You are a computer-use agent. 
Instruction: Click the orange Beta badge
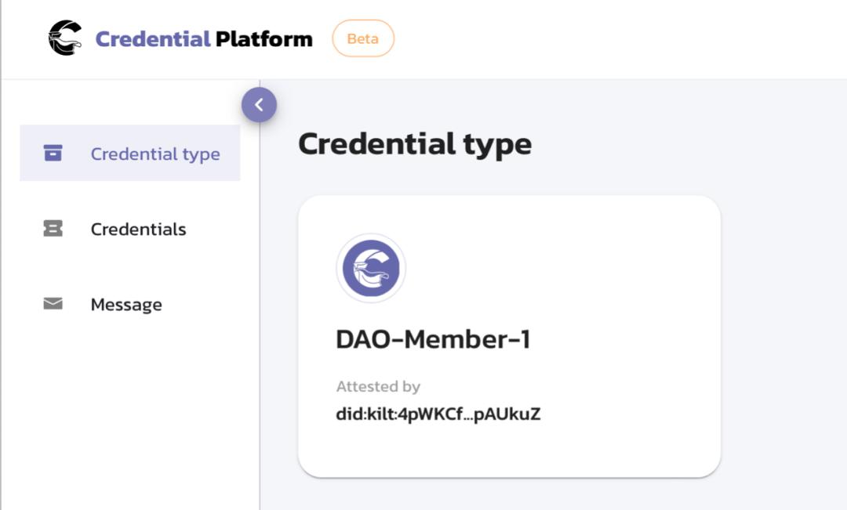[x=362, y=38]
